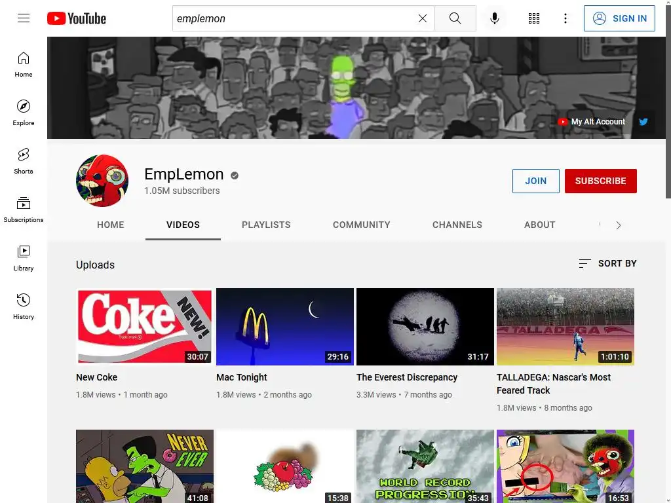Screen dimensions: 671x503
Task: Click the New Coke video title
Action: [x=97, y=377]
